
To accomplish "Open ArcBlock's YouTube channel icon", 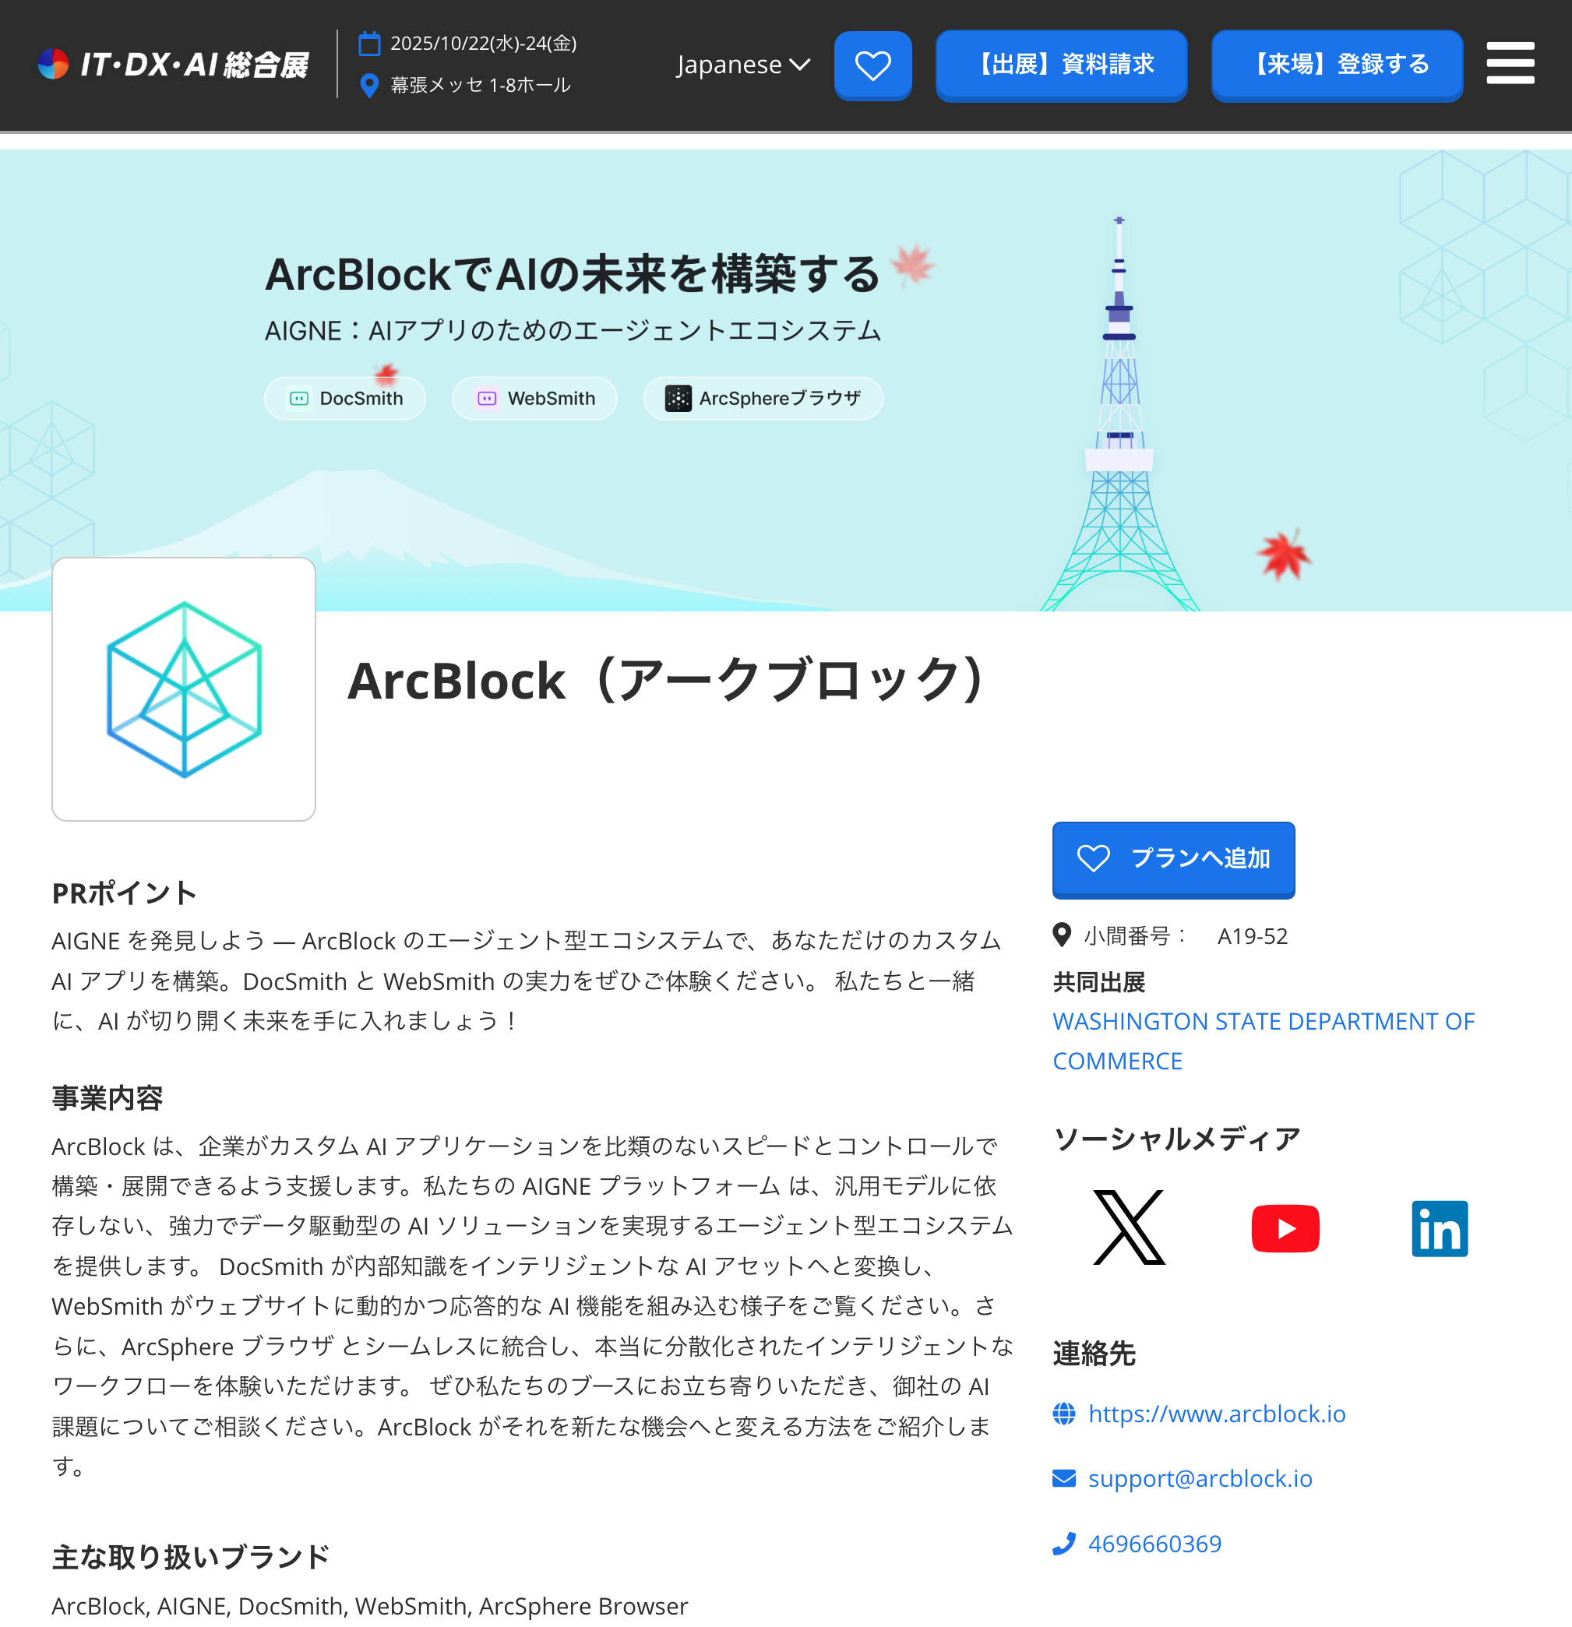I will (x=1285, y=1227).
